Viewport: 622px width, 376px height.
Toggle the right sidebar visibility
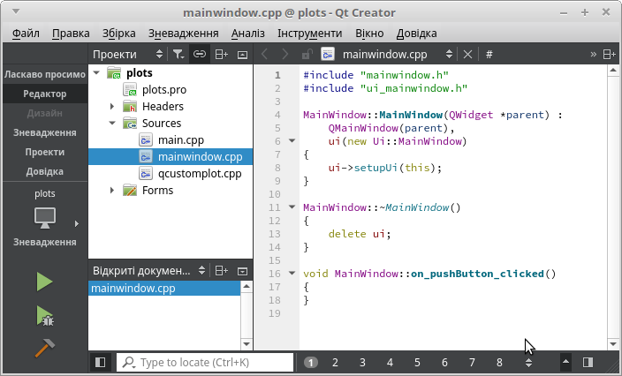pyautogui.click(x=588, y=362)
